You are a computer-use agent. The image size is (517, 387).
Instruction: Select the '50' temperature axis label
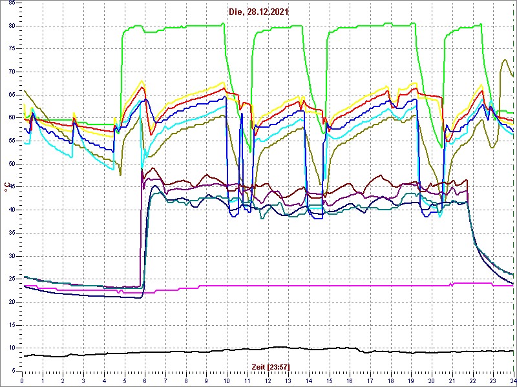pyautogui.click(x=11, y=164)
